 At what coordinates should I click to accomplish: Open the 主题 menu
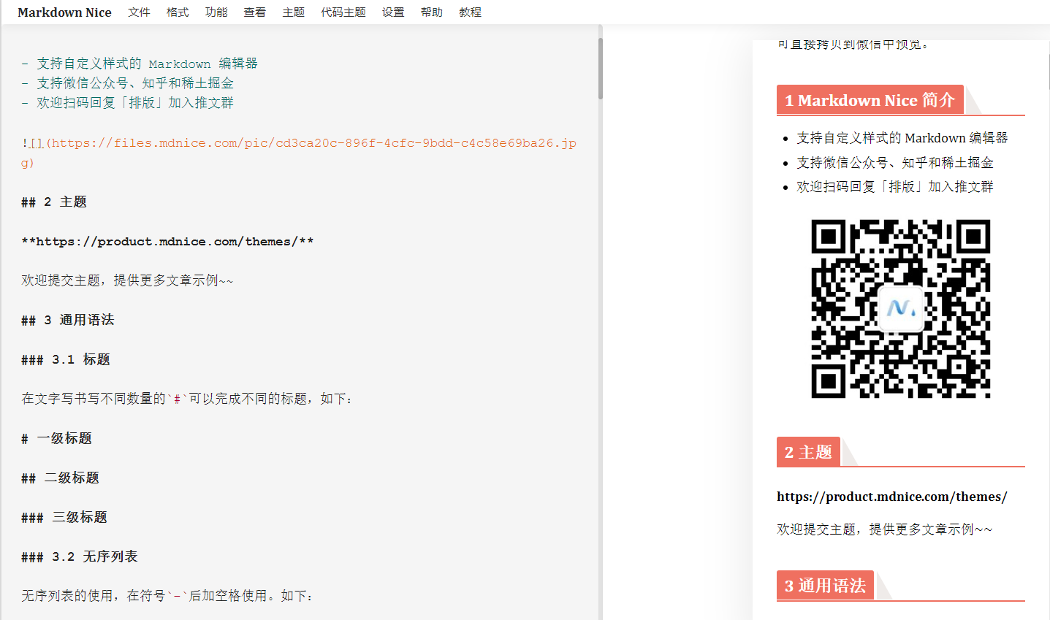(294, 12)
